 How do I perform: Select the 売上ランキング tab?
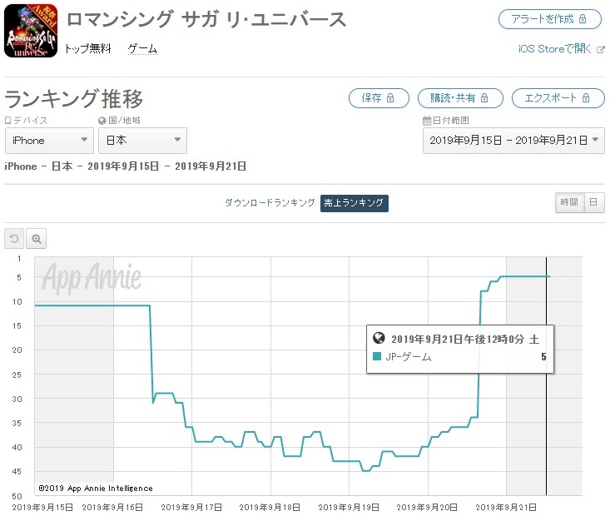pyautogui.click(x=354, y=203)
